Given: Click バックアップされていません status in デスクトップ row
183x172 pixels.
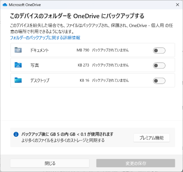Looking at the screenshot, I should coord(110,80).
